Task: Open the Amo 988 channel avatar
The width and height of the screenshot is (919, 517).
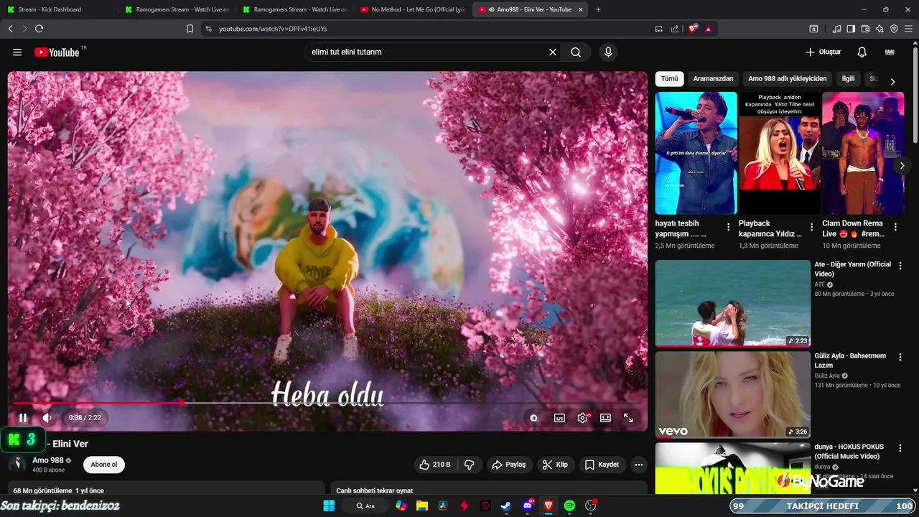Action: click(17, 465)
